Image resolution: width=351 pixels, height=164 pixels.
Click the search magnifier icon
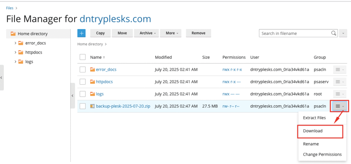[x=334, y=33]
